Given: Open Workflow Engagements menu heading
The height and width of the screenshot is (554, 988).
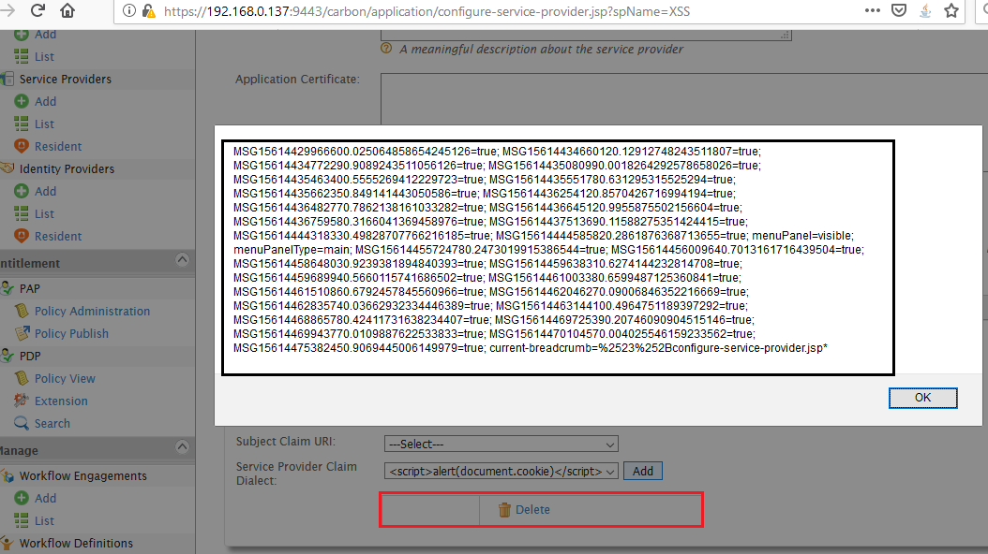Looking at the screenshot, I should 83,476.
